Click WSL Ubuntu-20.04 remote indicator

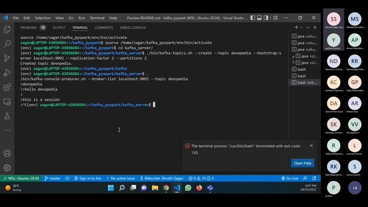coord(21,178)
